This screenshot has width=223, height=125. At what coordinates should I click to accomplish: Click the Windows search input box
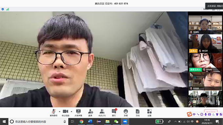tap(39, 122)
